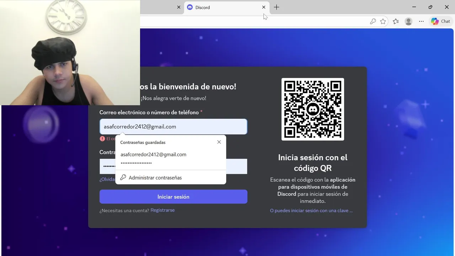This screenshot has width=455, height=256.
Task: Click the red error icon under the email field
Action: (102, 139)
